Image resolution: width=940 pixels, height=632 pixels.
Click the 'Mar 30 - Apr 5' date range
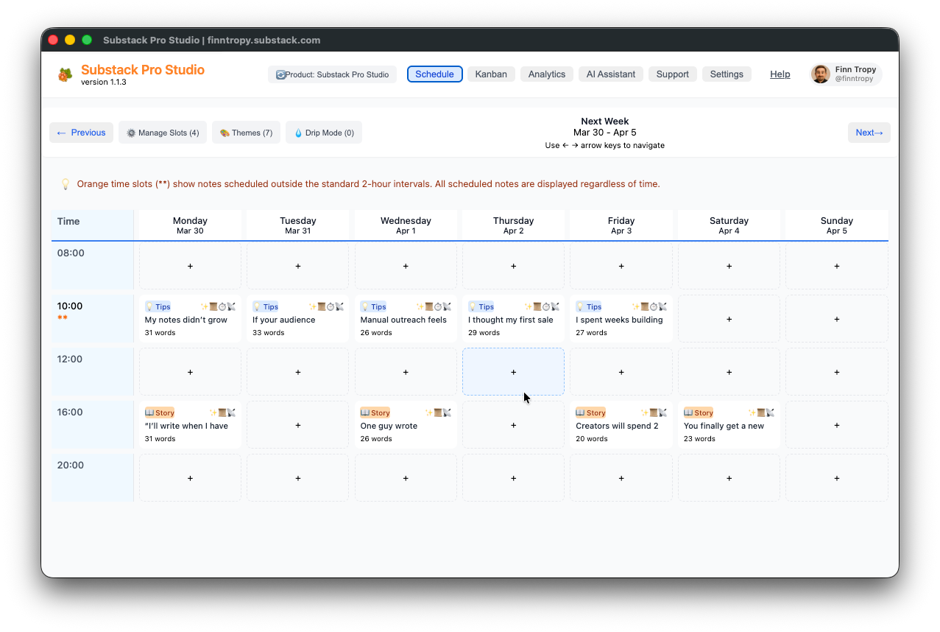tap(605, 133)
